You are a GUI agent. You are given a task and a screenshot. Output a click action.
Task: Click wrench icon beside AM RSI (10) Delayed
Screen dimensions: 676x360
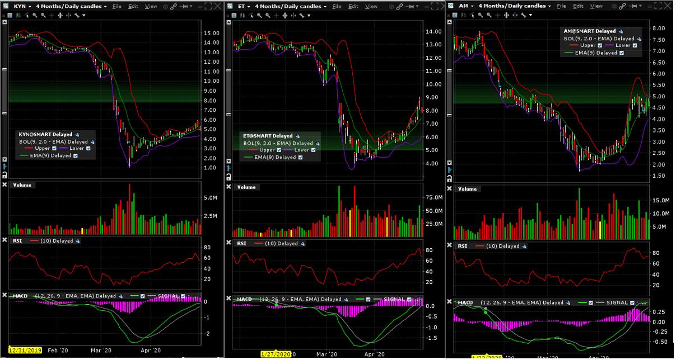click(x=524, y=246)
